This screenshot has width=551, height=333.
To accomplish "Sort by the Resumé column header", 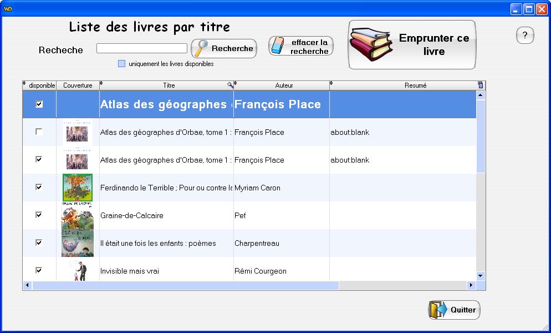I will click(x=415, y=85).
